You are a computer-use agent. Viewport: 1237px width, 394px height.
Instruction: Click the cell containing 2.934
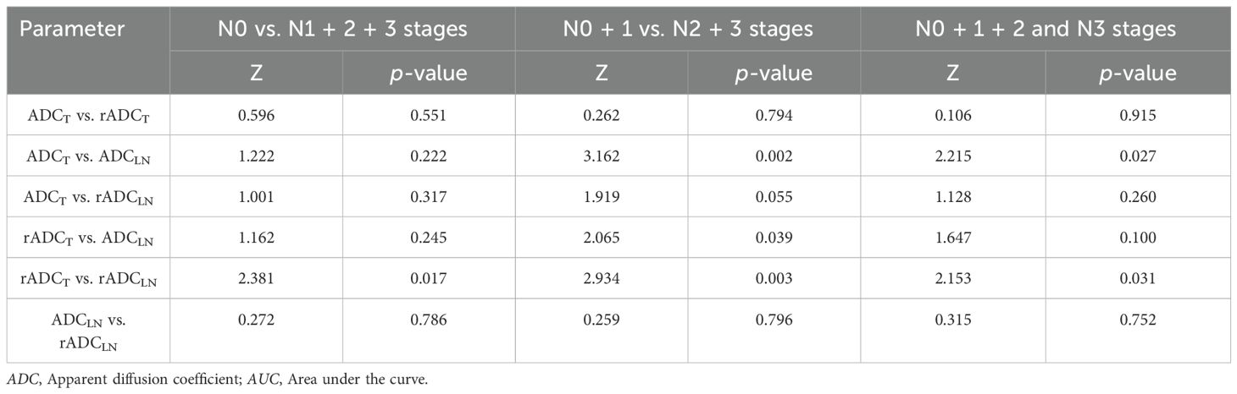[x=602, y=278]
